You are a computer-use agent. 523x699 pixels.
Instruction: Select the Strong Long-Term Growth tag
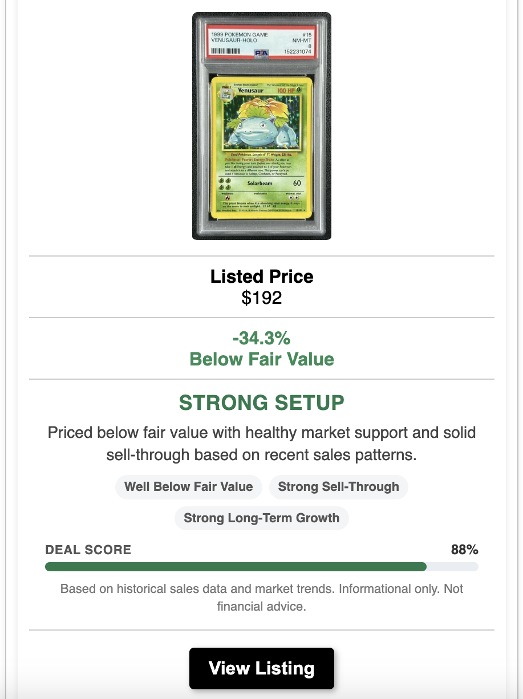point(261,518)
